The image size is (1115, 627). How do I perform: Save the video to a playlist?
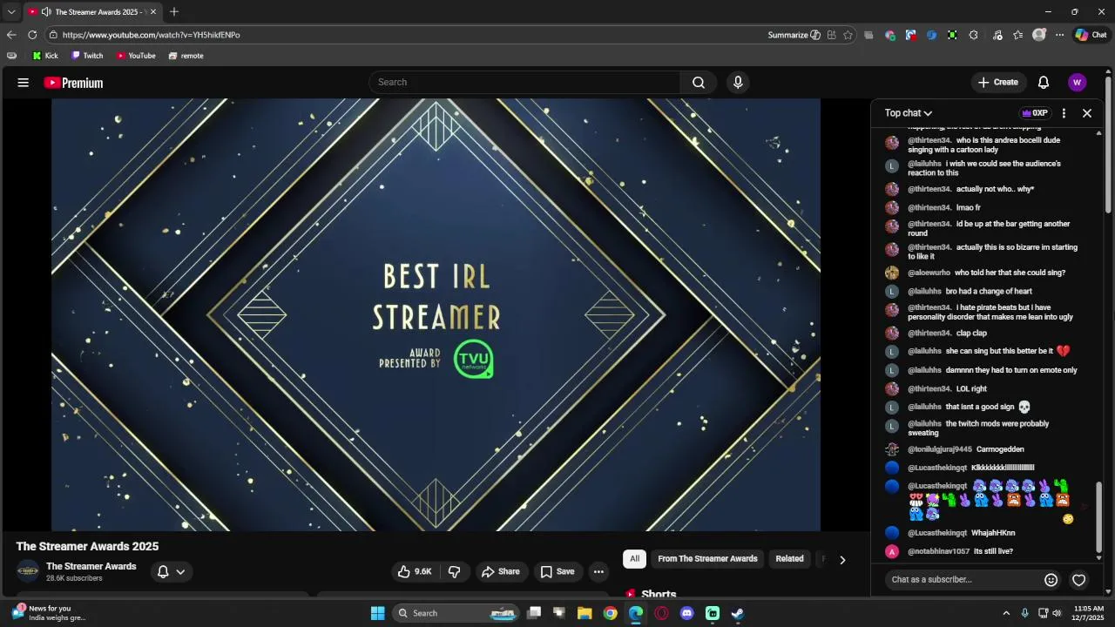tap(557, 571)
